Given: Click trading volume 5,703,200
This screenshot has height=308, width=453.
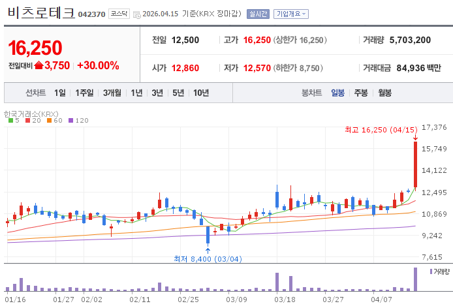Looking at the screenshot, I should (x=410, y=40).
